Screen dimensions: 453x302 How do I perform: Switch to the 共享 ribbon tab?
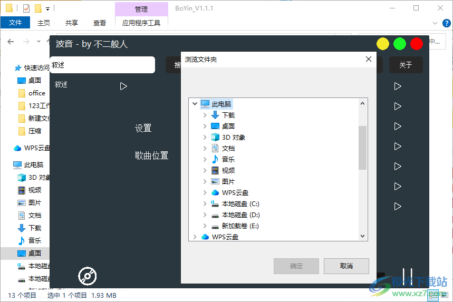pyautogui.click(x=71, y=23)
